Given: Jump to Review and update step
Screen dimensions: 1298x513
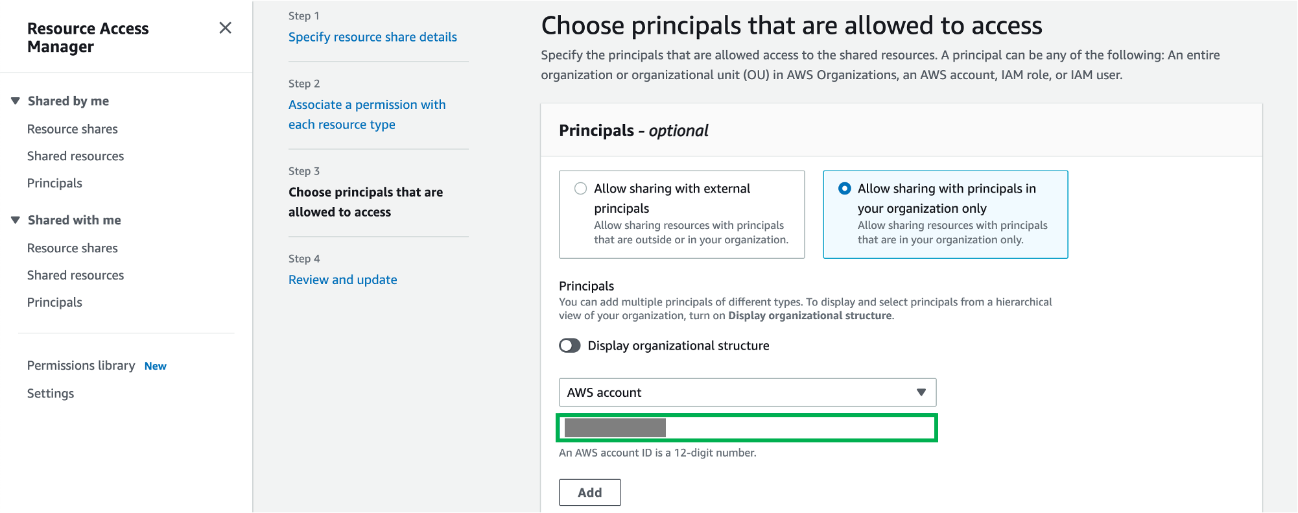Looking at the screenshot, I should (x=343, y=280).
